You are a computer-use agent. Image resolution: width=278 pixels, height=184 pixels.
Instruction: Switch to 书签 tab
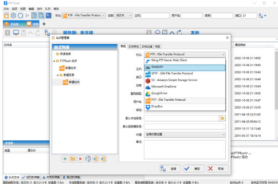coord(158,47)
